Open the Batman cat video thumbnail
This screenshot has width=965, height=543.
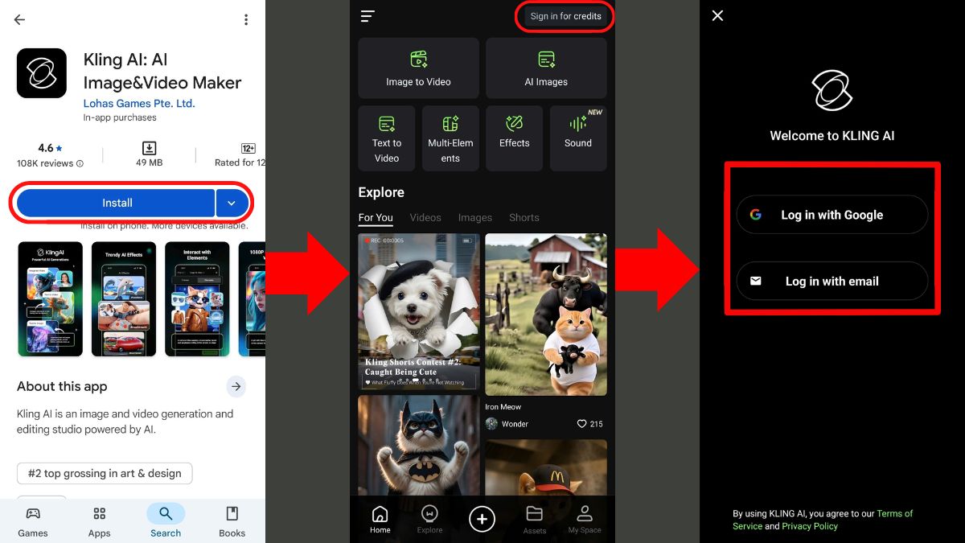click(419, 445)
